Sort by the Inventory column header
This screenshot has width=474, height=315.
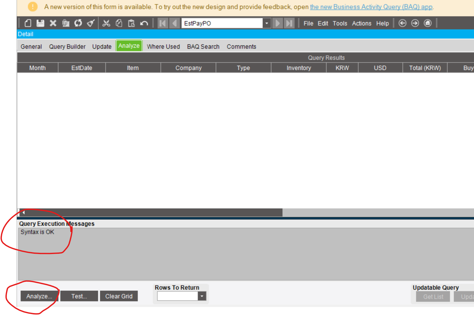tap(299, 68)
